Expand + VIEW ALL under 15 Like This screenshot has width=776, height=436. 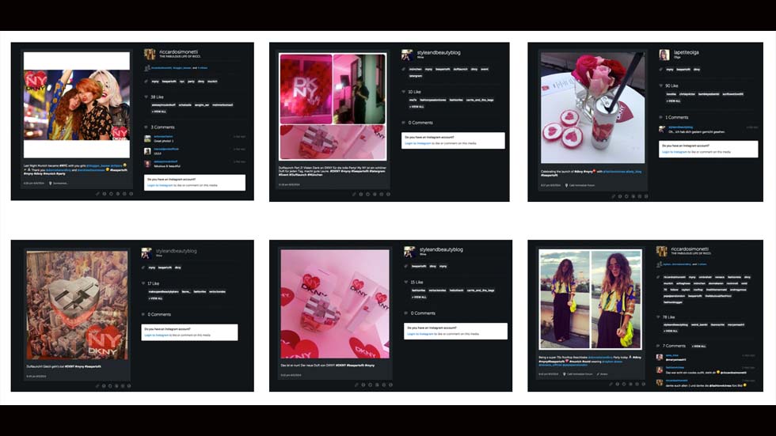[x=419, y=297]
